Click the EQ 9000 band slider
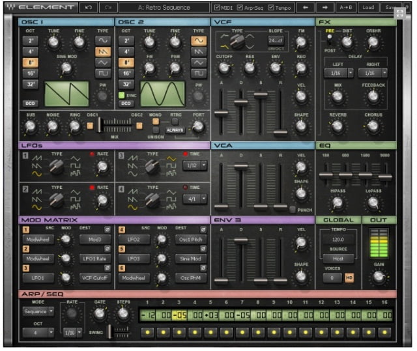Image resolution: width=417 pixels, height=351 pixels. point(385,176)
